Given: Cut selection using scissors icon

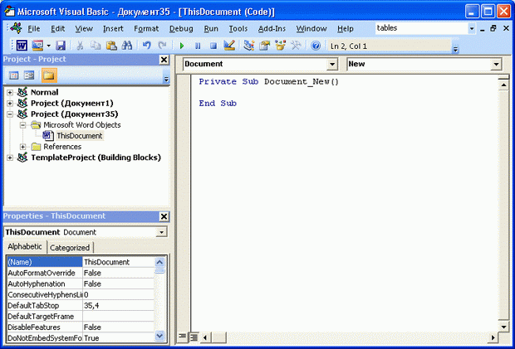Looking at the screenshot, I should pyautogui.click(x=80, y=46).
